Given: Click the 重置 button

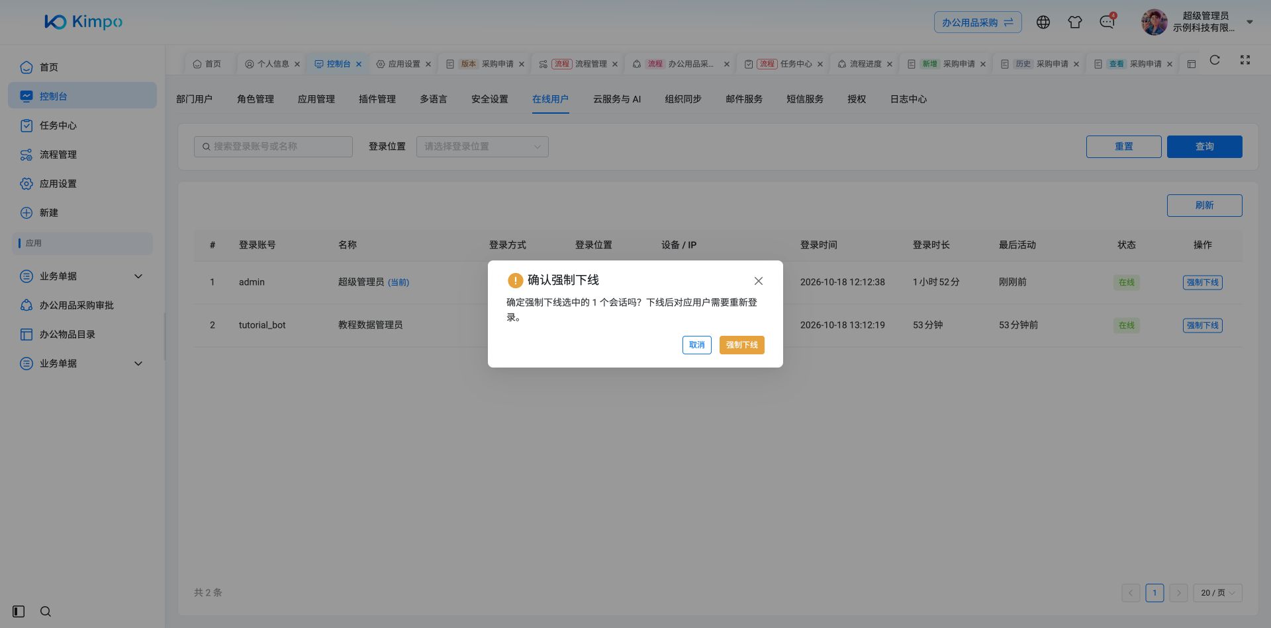Looking at the screenshot, I should (1124, 146).
